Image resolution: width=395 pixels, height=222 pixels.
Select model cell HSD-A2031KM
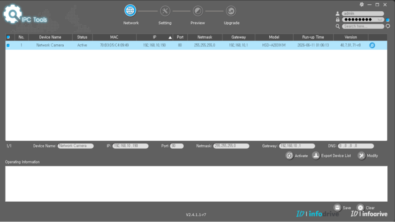point(273,45)
